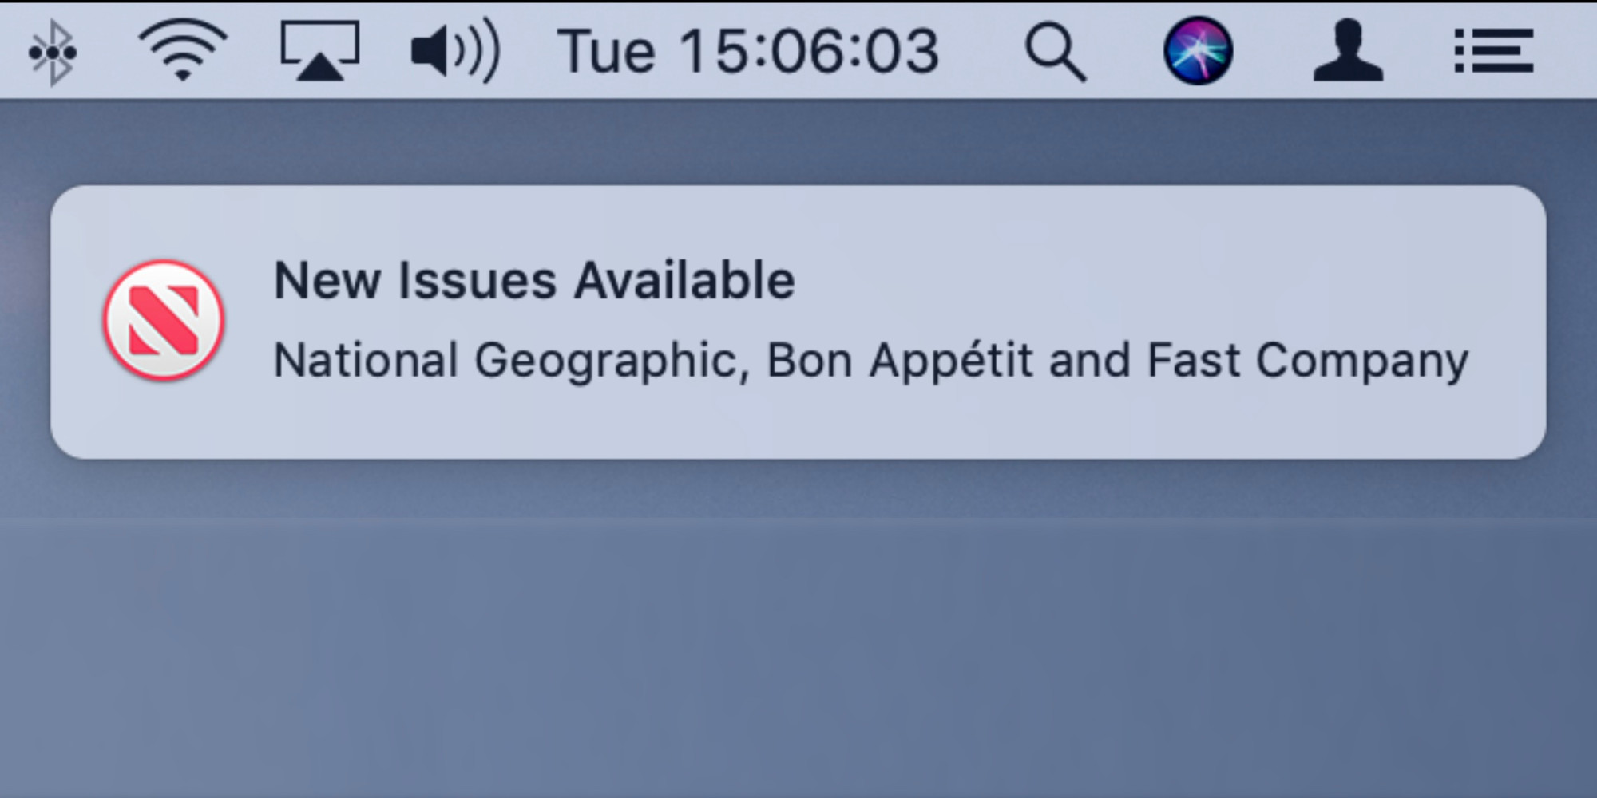Image resolution: width=1597 pixels, height=798 pixels.
Task: Open the volume speaker menu
Action: click(454, 51)
